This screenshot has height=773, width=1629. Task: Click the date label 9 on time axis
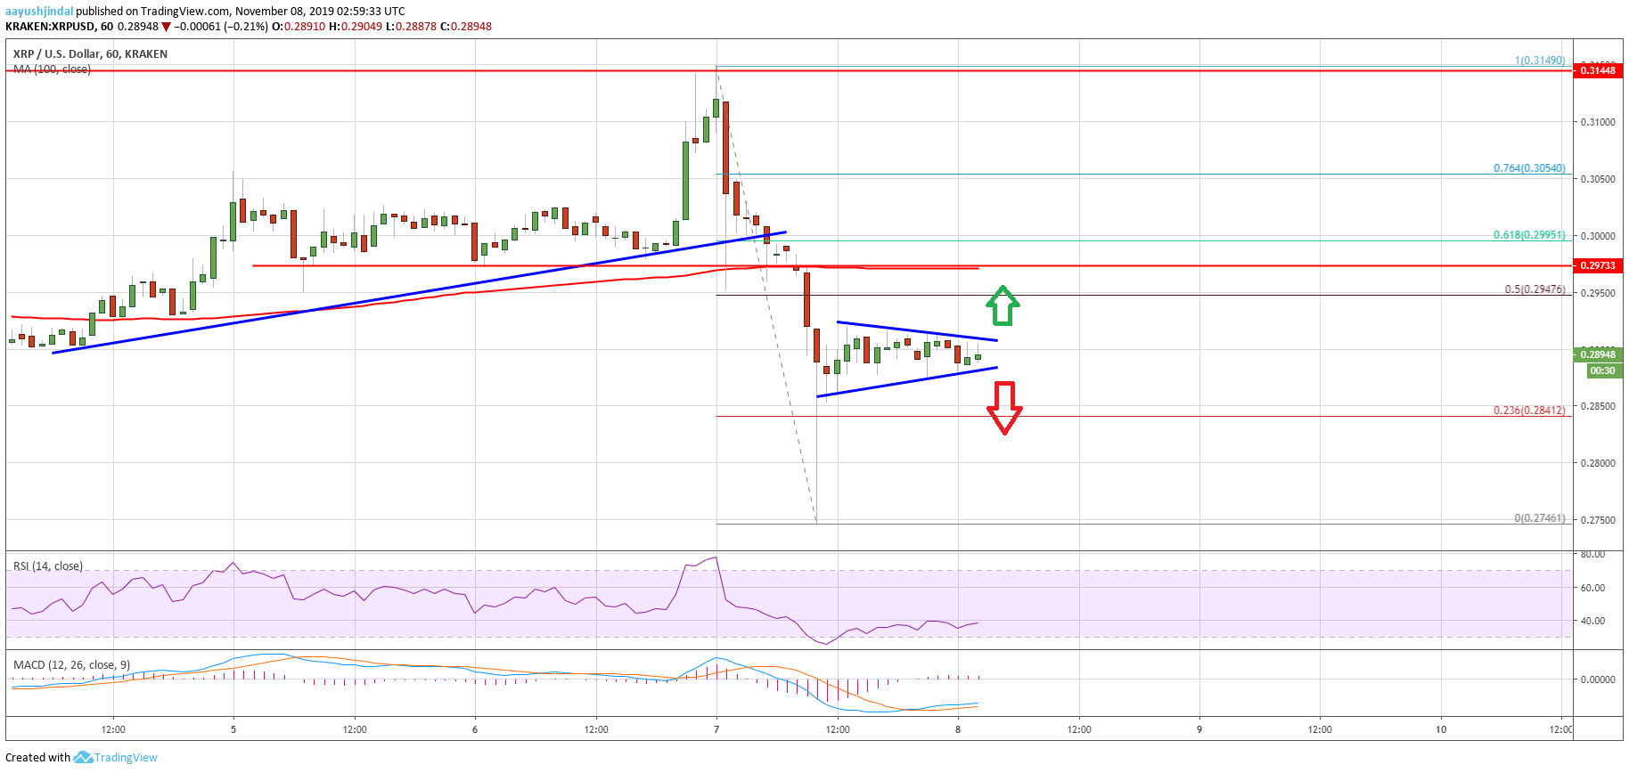1199,729
